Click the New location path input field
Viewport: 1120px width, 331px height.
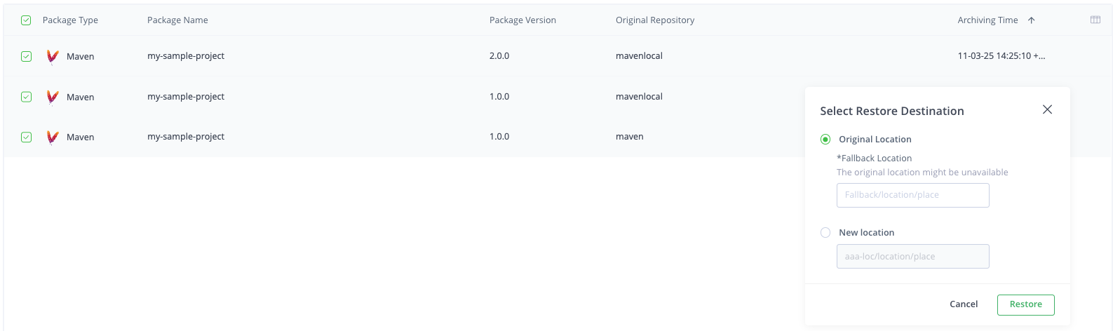pos(912,257)
